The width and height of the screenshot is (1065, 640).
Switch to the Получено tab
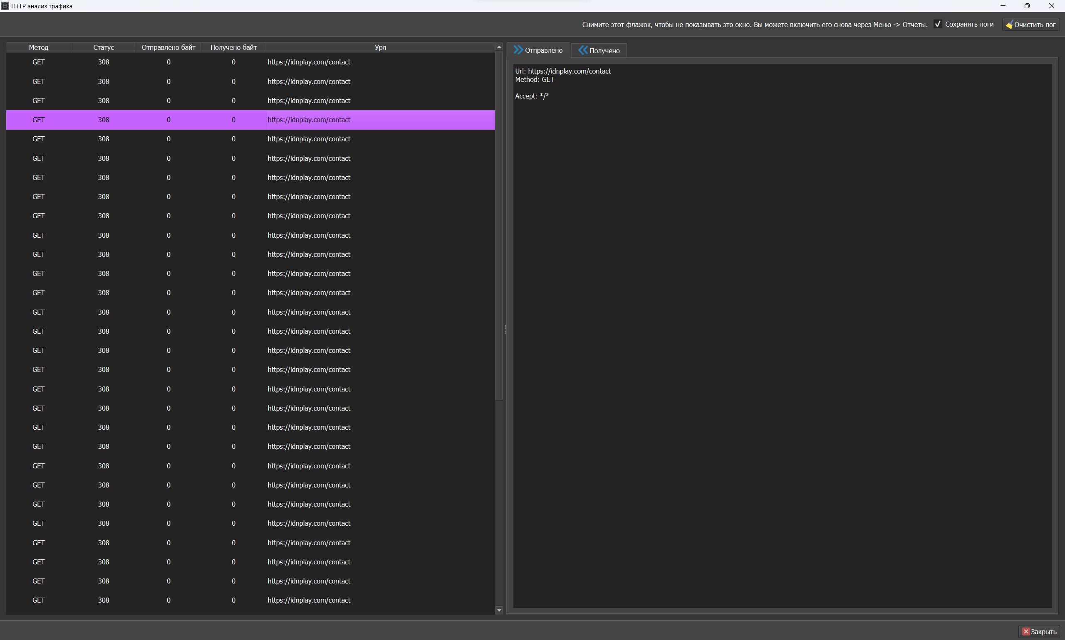(x=604, y=51)
